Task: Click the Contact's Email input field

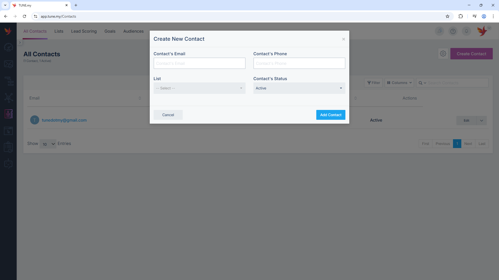Action: 199,63
